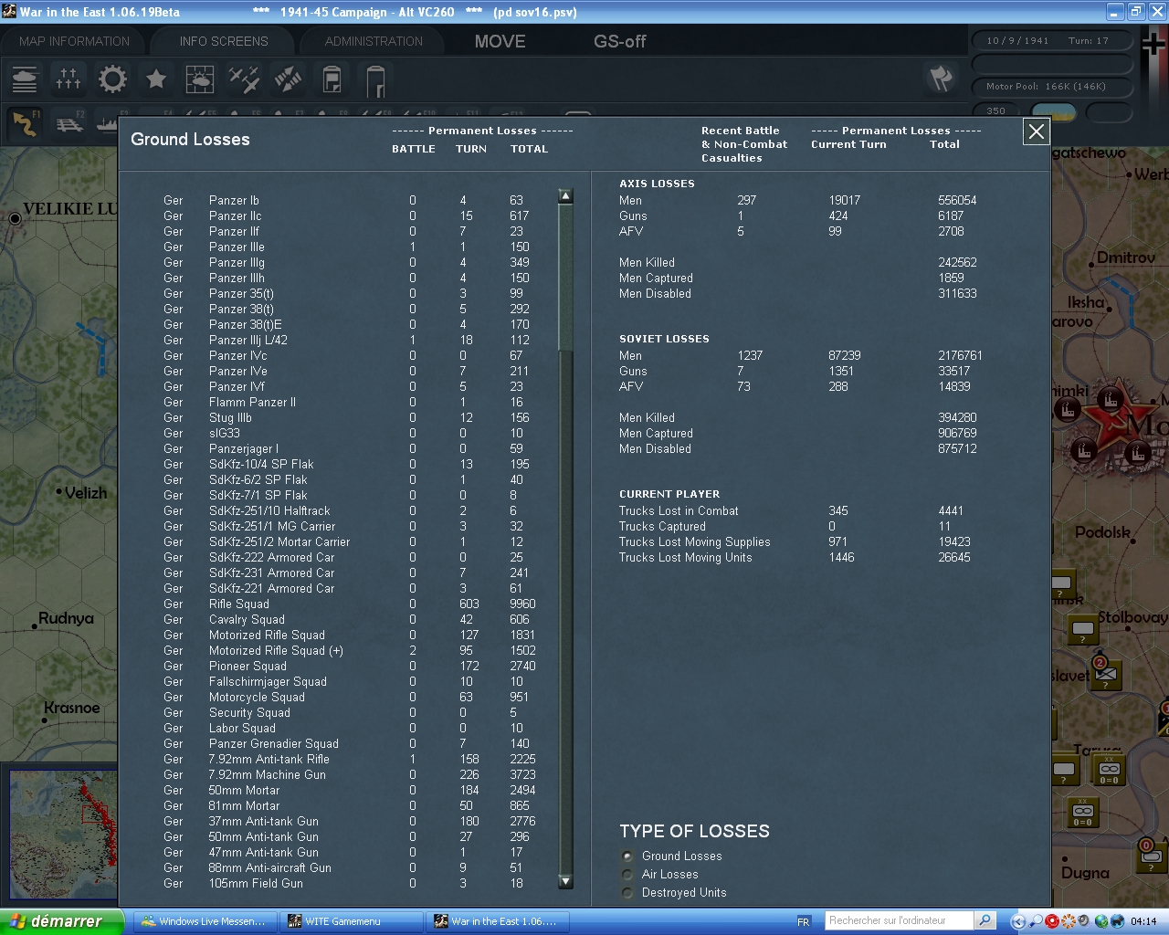Switch to the F2 rail transport mode
Image resolution: width=1169 pixels, height=935 pixels.
click(x=68, y=124)
